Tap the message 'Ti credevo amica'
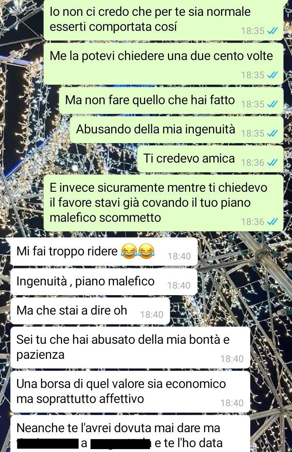 [x=210, y=159]
